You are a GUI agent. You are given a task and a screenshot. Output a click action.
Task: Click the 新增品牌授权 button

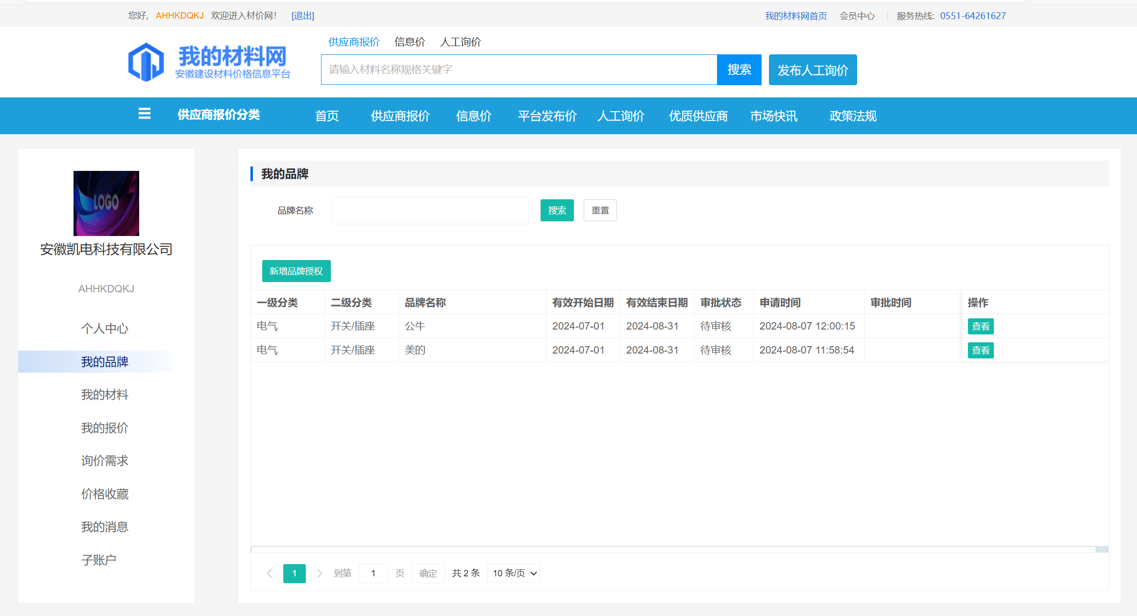tap(296, 271)
